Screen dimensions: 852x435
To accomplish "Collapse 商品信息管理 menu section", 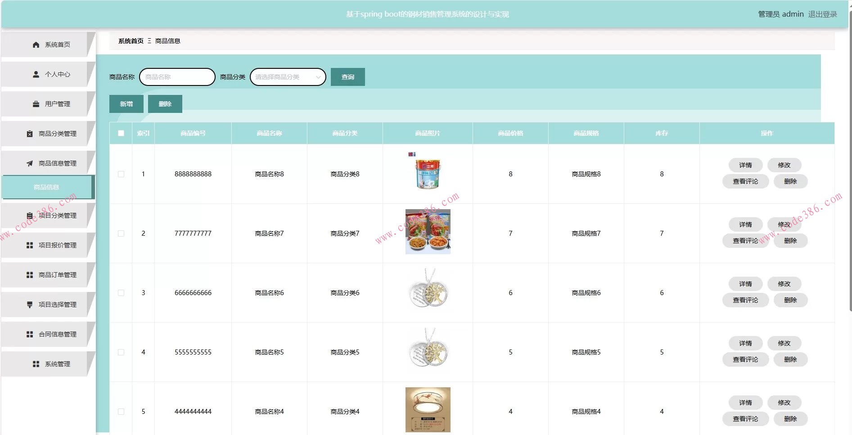I will coord(48,163).
